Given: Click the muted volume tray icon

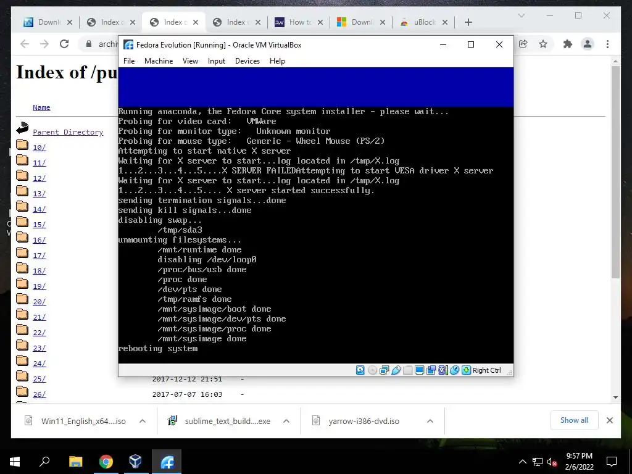Looking at the screenshot, I should coord(552,462).
